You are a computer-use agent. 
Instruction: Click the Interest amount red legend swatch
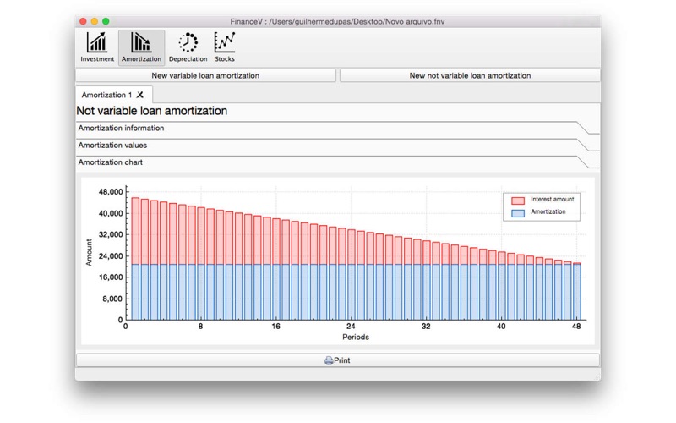[x=518, y=201]
